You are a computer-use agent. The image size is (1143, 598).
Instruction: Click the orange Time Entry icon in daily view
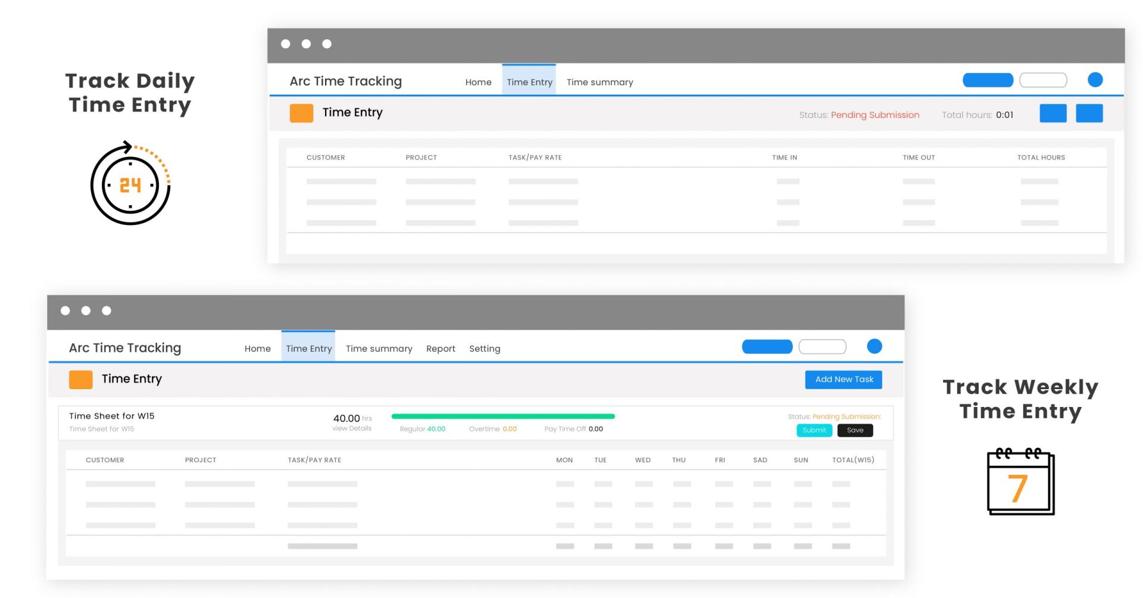[302, 112]
